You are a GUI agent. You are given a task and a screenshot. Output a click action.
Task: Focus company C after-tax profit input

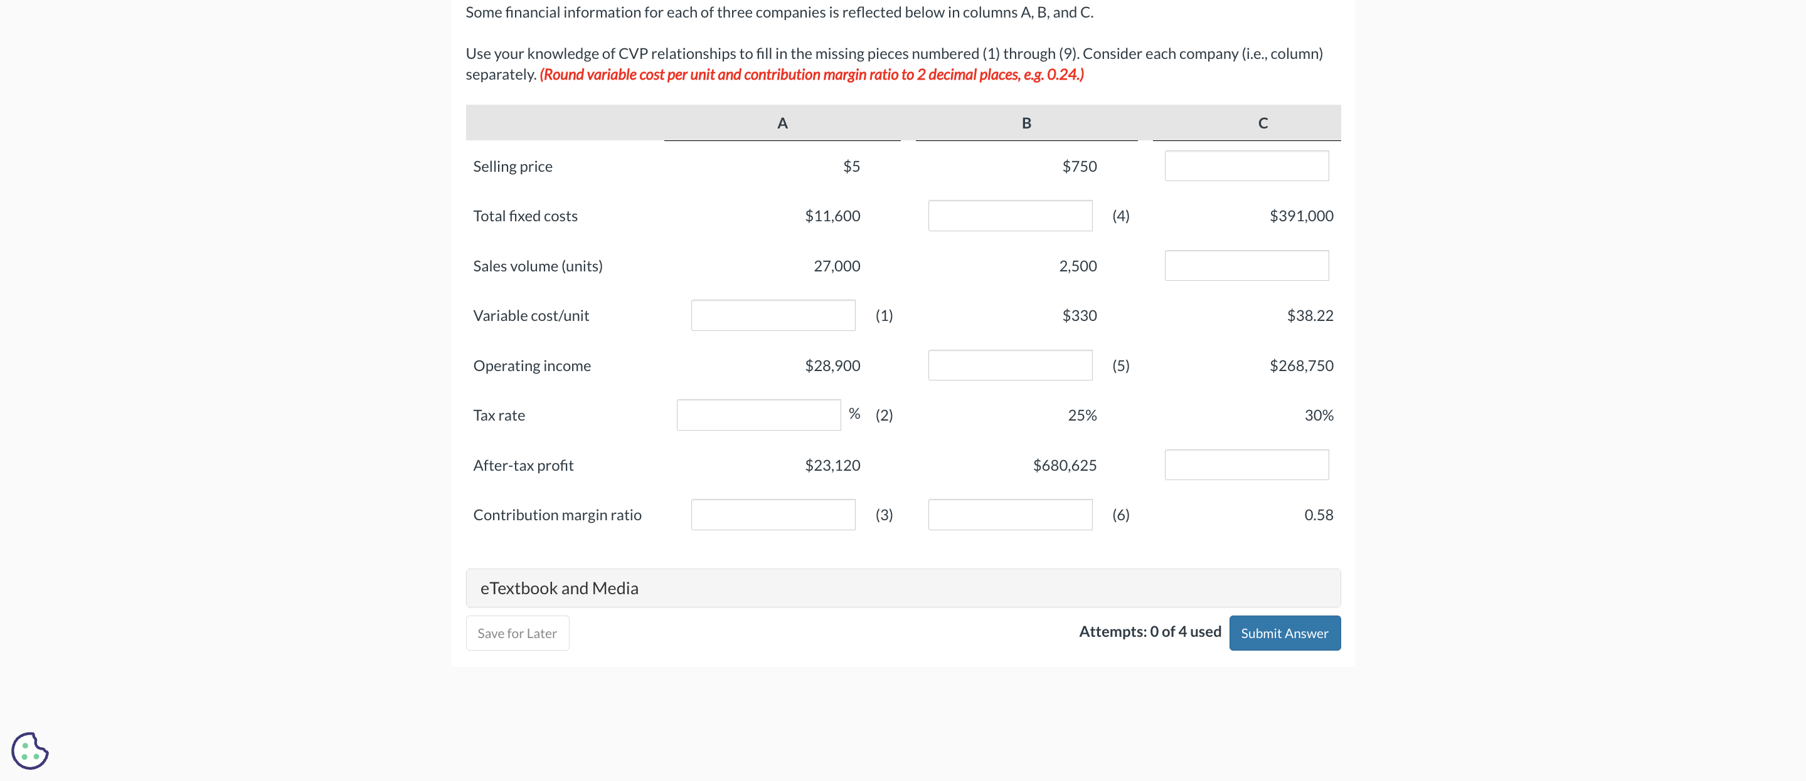(1246, 464)
